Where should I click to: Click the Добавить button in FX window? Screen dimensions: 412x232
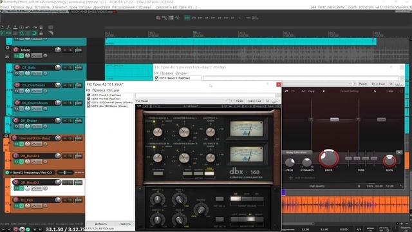[x=101, y=224]
